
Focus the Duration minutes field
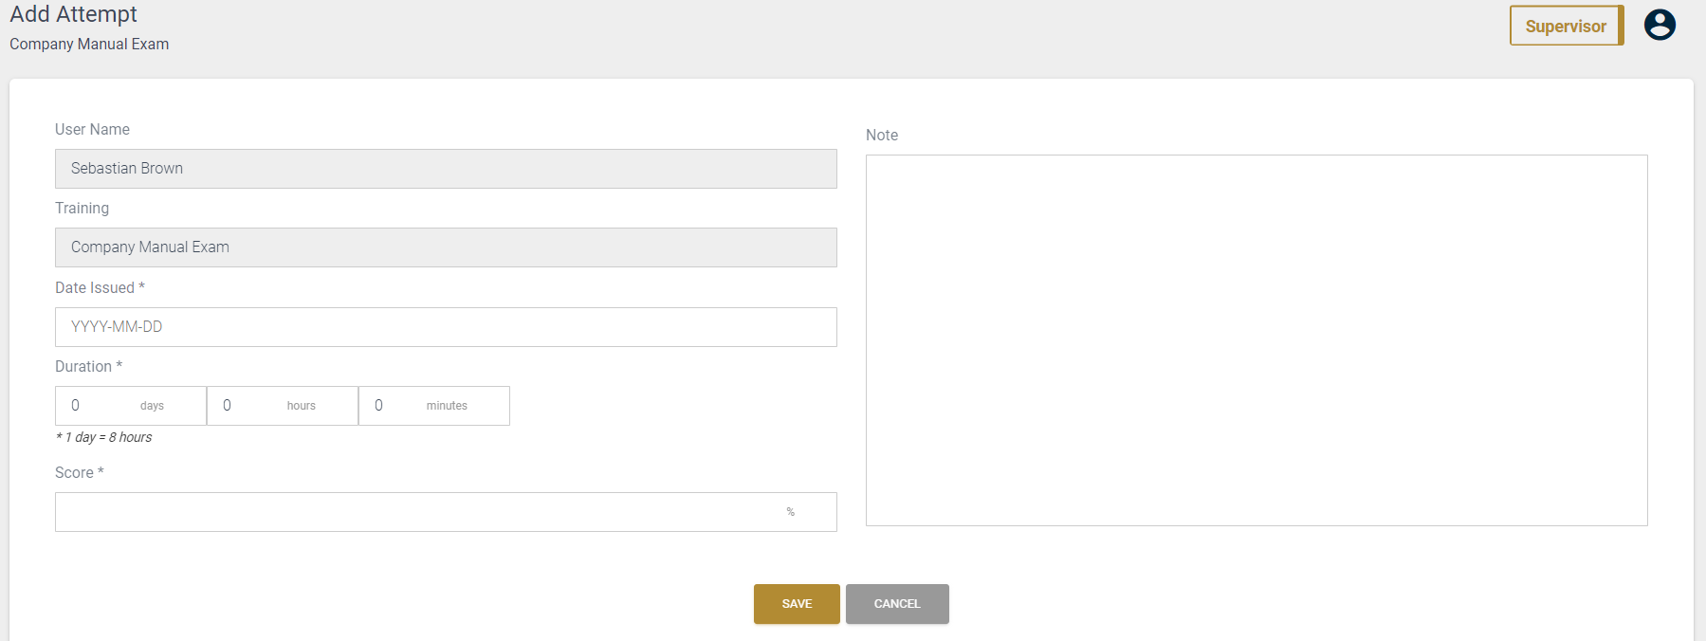pyautogui.click(x=434, y=406)
